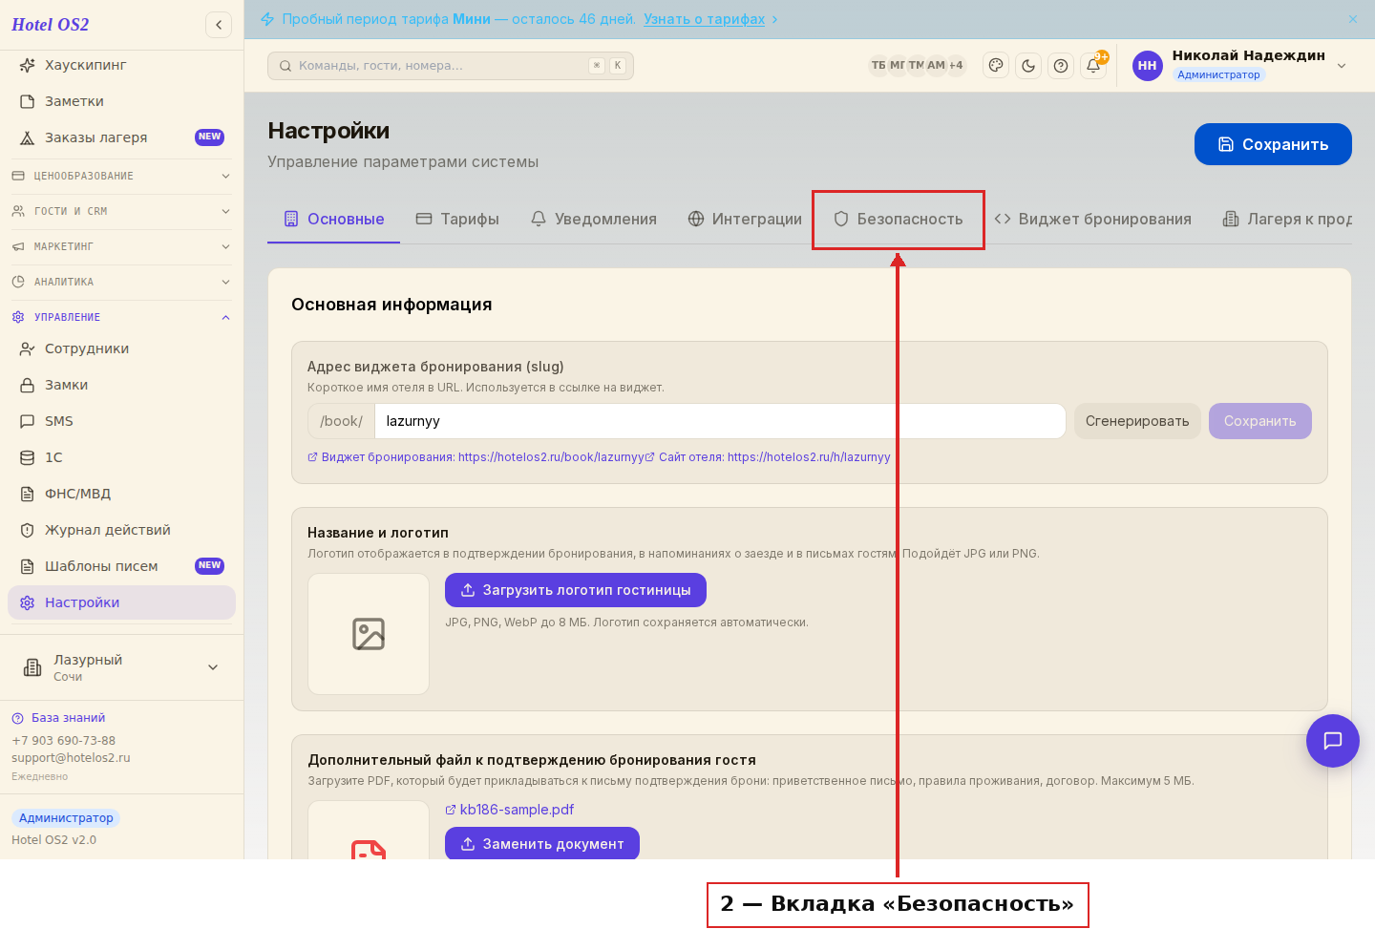Expand the АНАЛИТИКА section
This screenshot has width=1375, height=950.
[x=121, y=282]
